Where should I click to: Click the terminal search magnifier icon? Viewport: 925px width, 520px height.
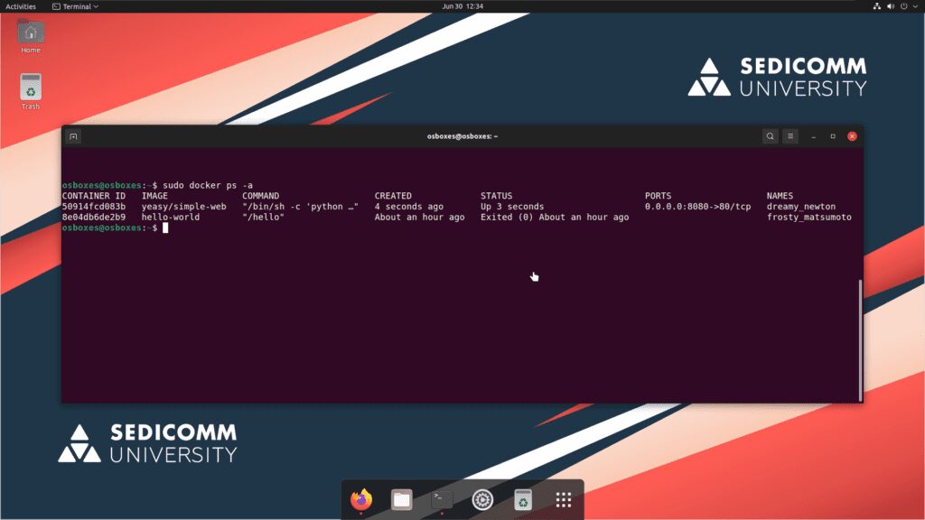coord(770,136)
